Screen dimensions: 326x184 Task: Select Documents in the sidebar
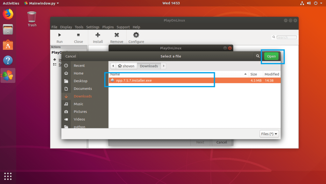pos(83,88)
